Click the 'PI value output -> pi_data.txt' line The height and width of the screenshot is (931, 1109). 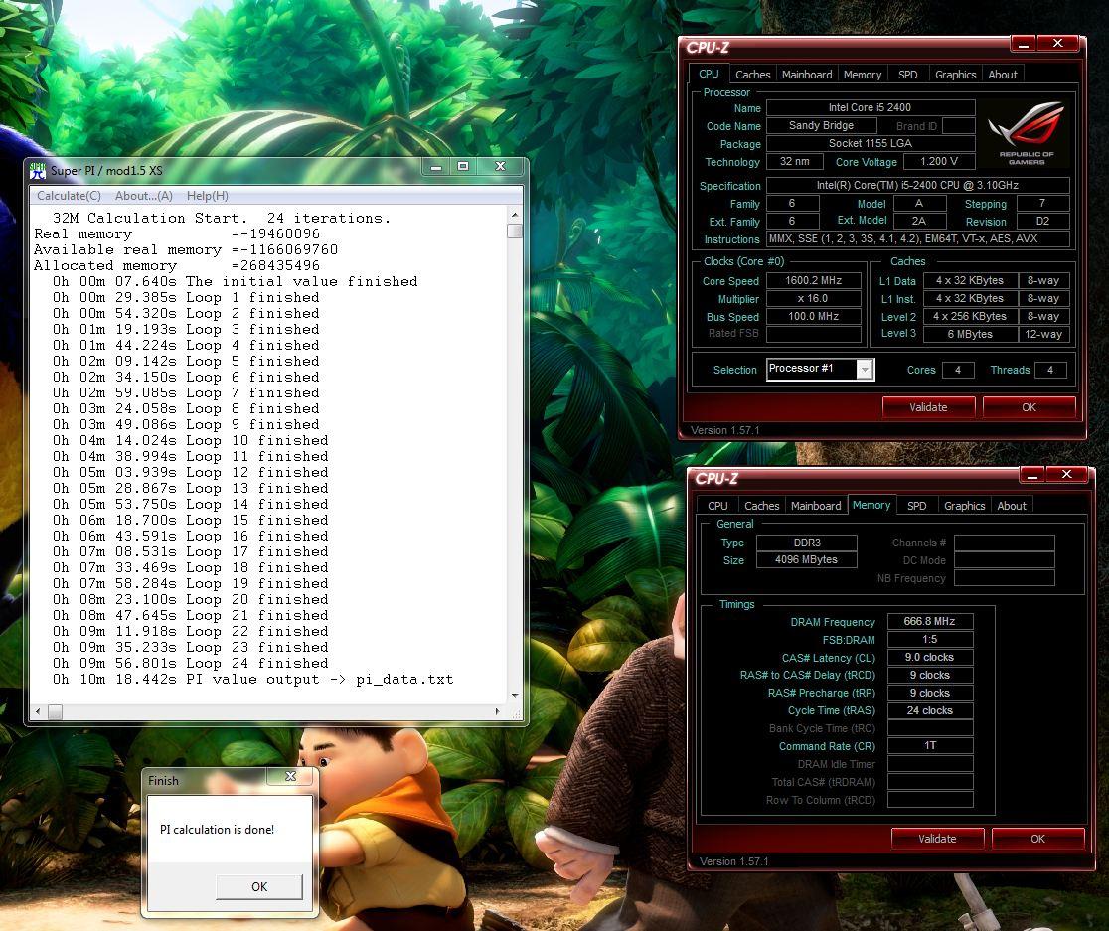[252, 680]
